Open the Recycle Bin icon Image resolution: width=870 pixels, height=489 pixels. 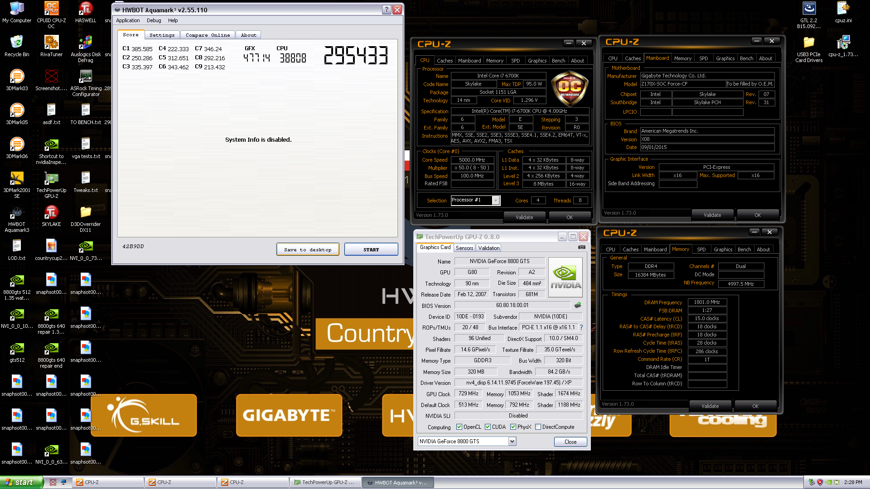pos(17,46)
